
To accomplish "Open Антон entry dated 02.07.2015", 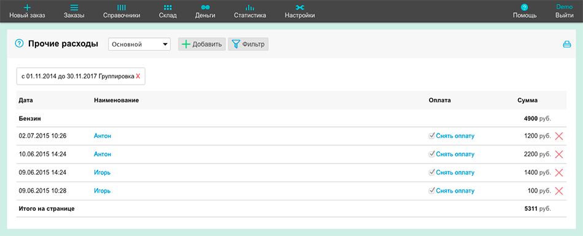I will [102, 136].
